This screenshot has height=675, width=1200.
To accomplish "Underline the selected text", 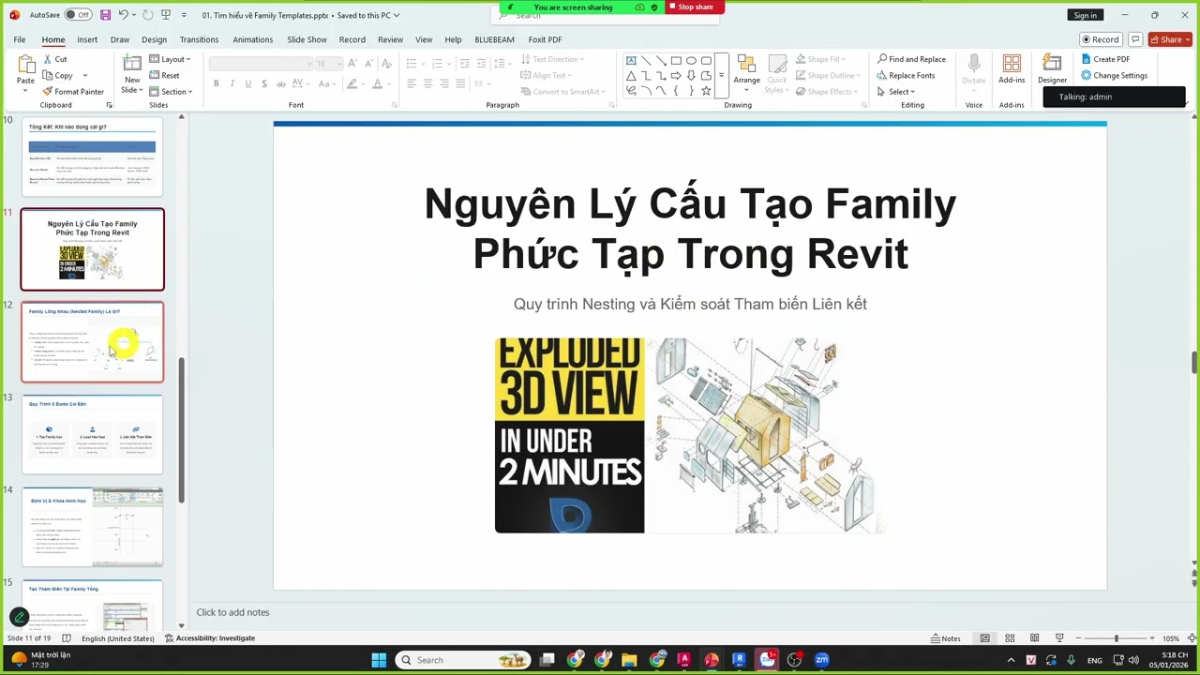I will [247, 83].
